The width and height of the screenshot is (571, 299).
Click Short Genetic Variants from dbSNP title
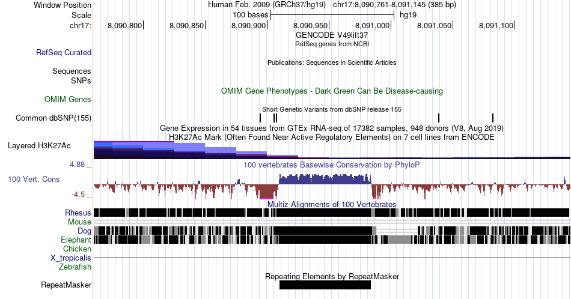pyautogui.click(x=332, y=109)
